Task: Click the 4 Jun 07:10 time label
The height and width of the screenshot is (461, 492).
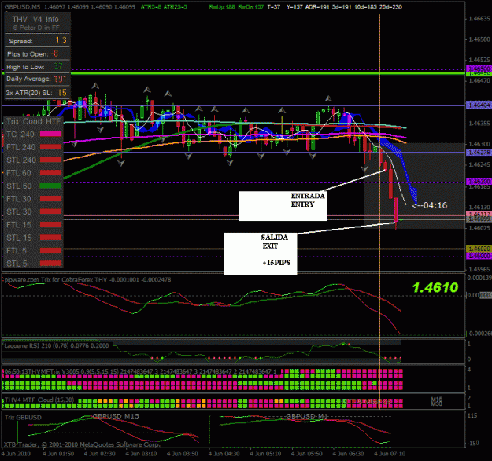Action: tap(390, 454)
